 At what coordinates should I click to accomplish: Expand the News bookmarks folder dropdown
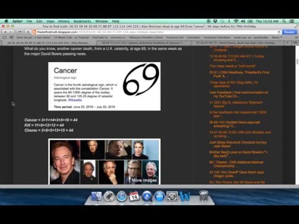coord(277,37)
